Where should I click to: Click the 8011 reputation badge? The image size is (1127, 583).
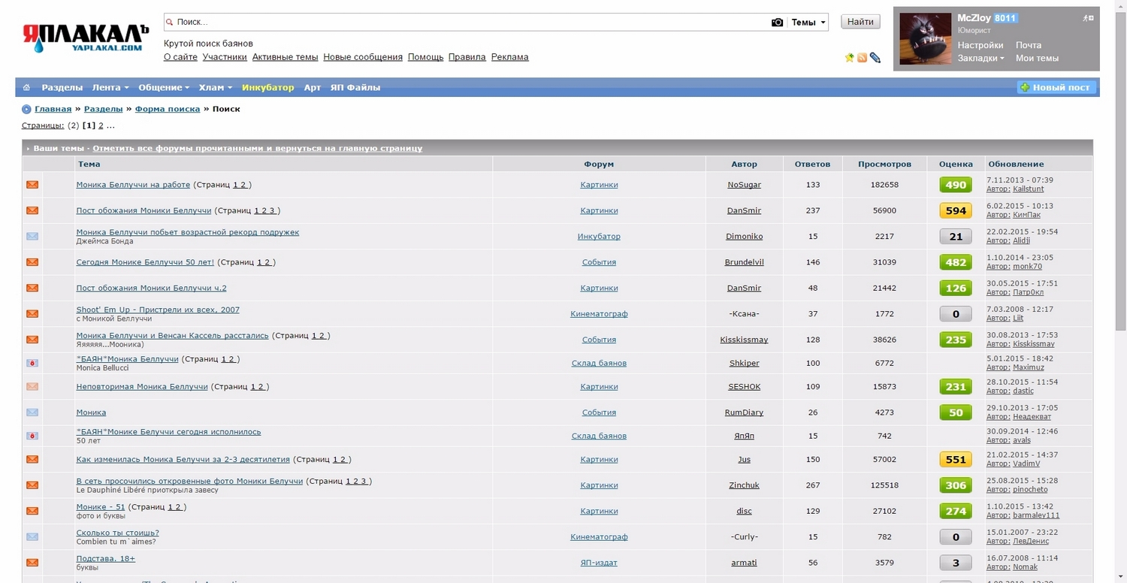[x=1006, y=18]
